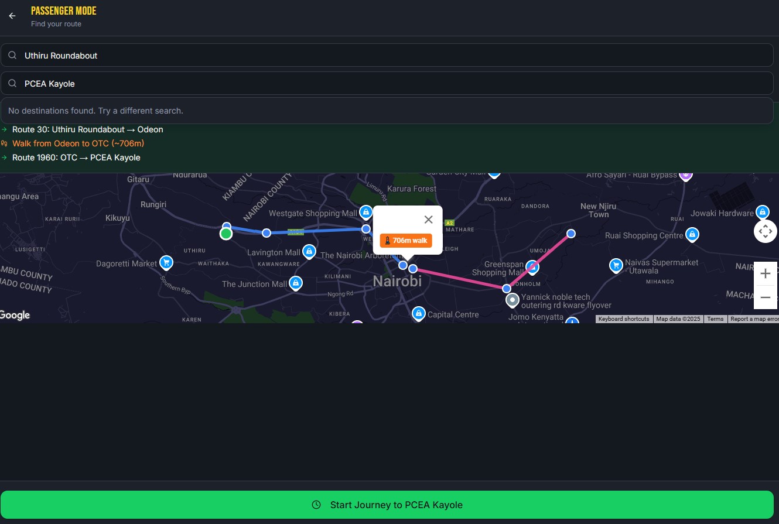779x524 pixels.
Task: Open map Keyboard shortcuts
Action: (x=624, y=319)
